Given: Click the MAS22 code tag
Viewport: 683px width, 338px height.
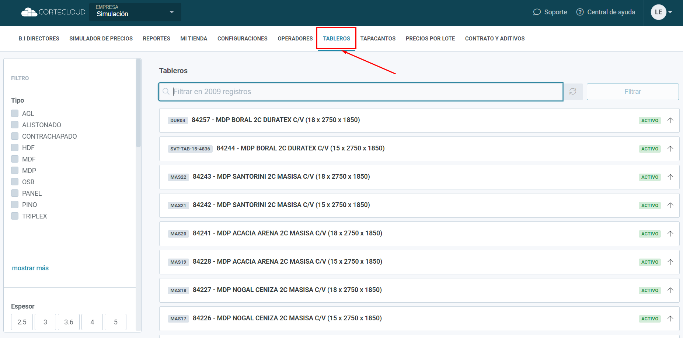Looking at the screenshot, I should (178, 177).
